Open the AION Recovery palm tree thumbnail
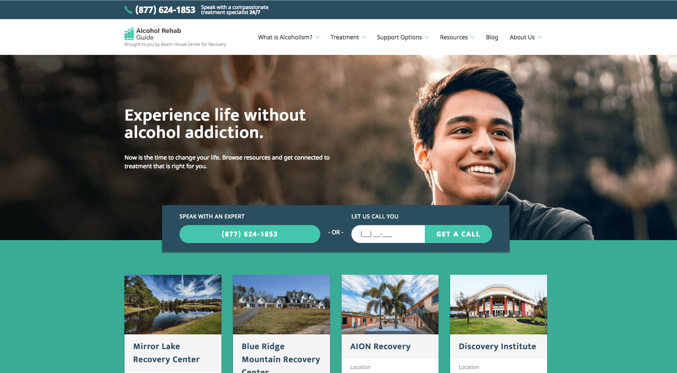Image resolution: width=677 pixels, height=373 pixels. pyautogui.click(x=390, y=304)
